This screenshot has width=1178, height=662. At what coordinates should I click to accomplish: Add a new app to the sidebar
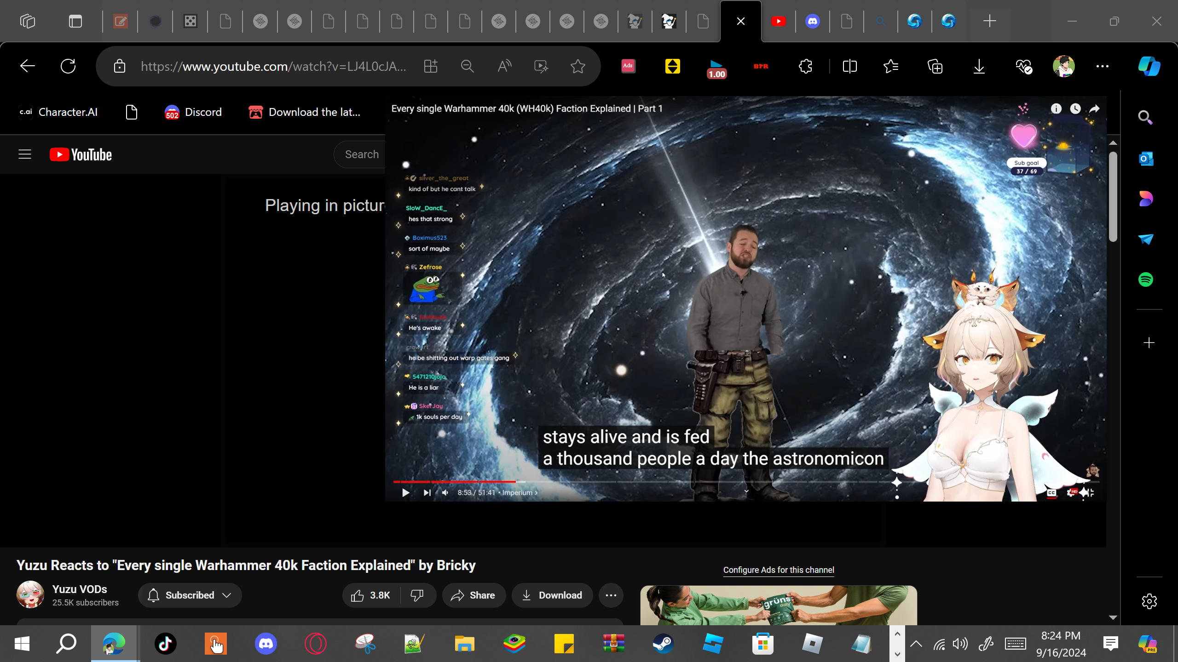pyautogui.click(x=1149, y=343)
